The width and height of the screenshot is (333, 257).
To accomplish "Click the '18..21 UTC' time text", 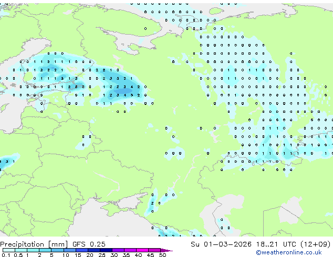I will click(x=276, y=244).
